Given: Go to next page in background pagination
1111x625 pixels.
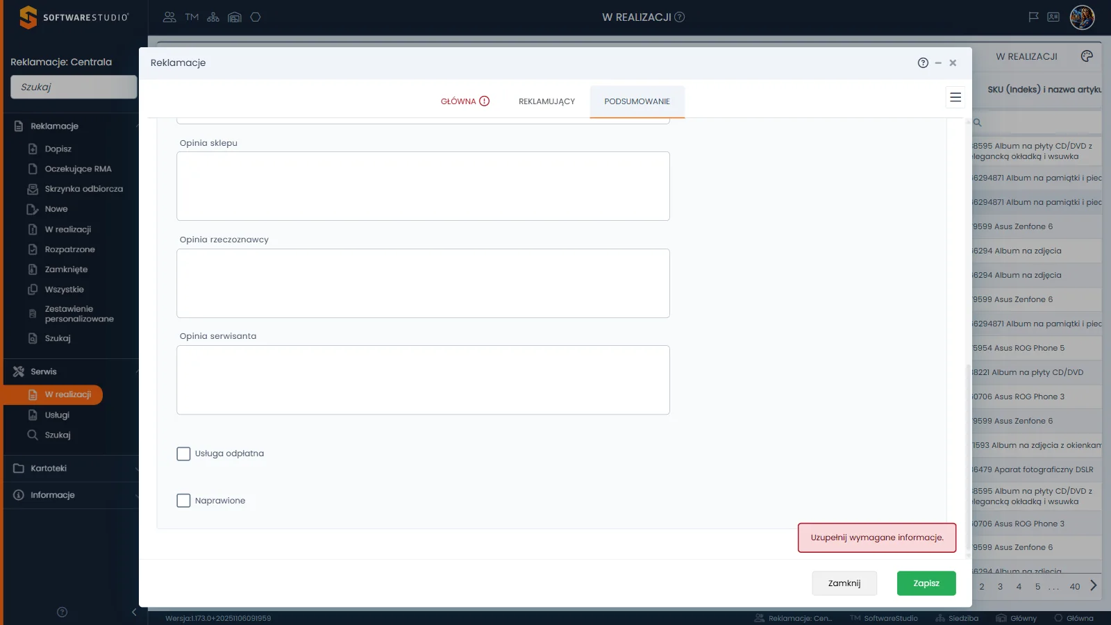Looking at the screenshot, I should 1094,585.
